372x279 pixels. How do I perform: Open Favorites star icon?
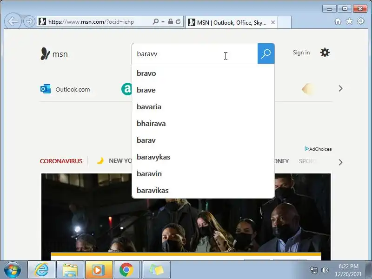click(349, 21)
